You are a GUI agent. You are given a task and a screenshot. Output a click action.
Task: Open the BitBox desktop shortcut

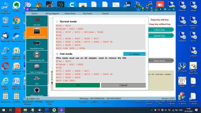pyautogui.click(x=182, y=82)
